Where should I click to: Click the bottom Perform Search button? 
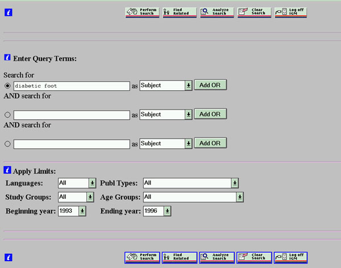coord(142,257)
